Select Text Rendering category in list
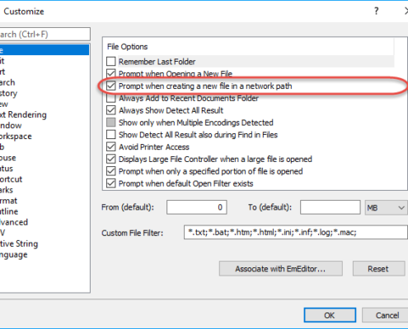 coord(23,114)
